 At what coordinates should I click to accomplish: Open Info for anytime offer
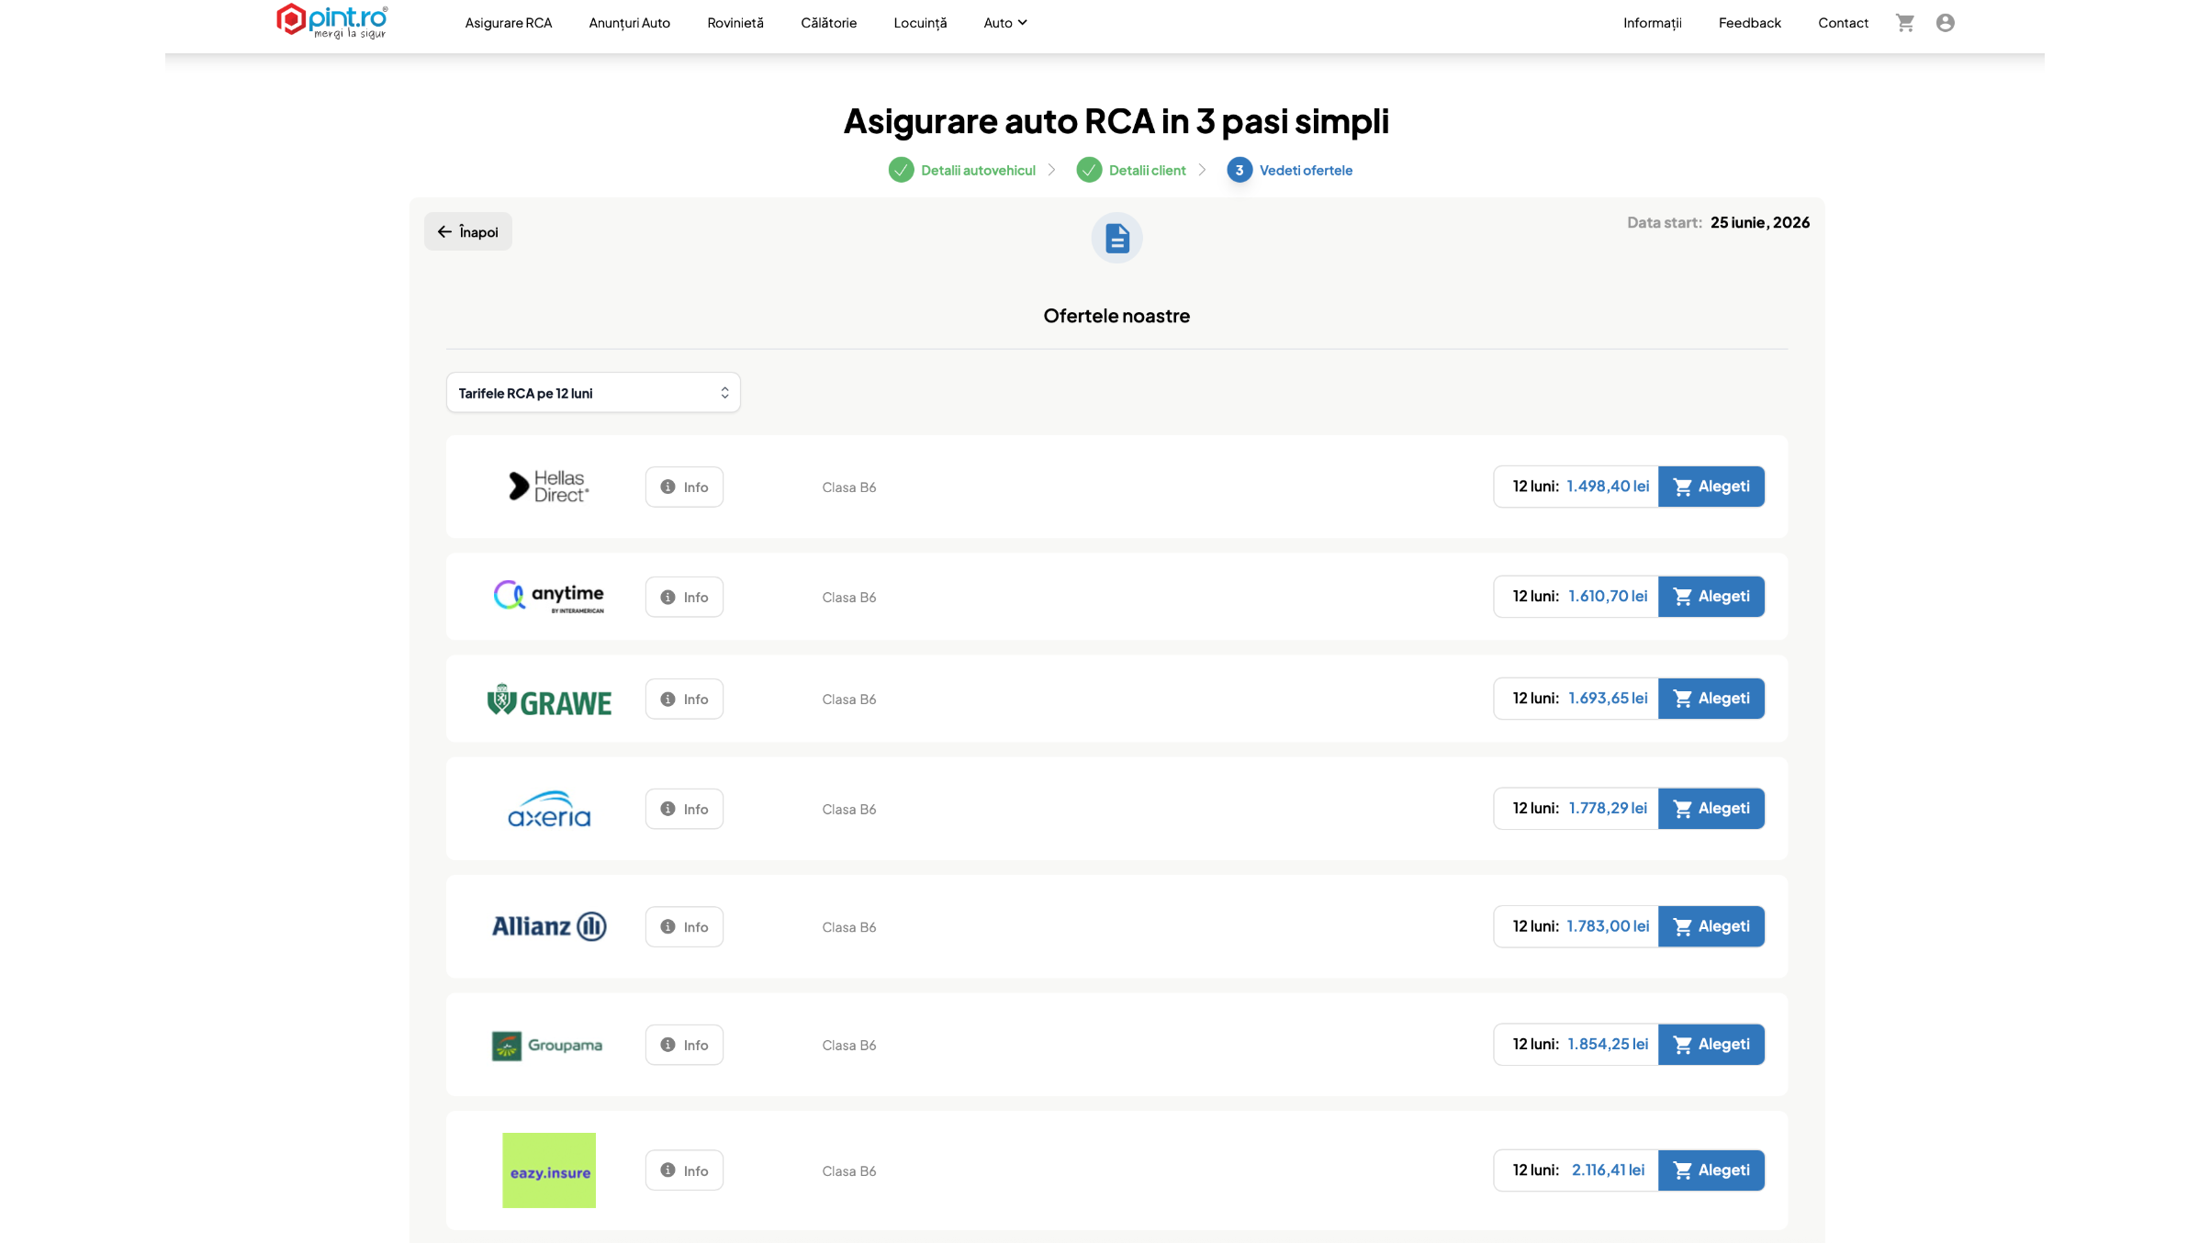[684, 597]
